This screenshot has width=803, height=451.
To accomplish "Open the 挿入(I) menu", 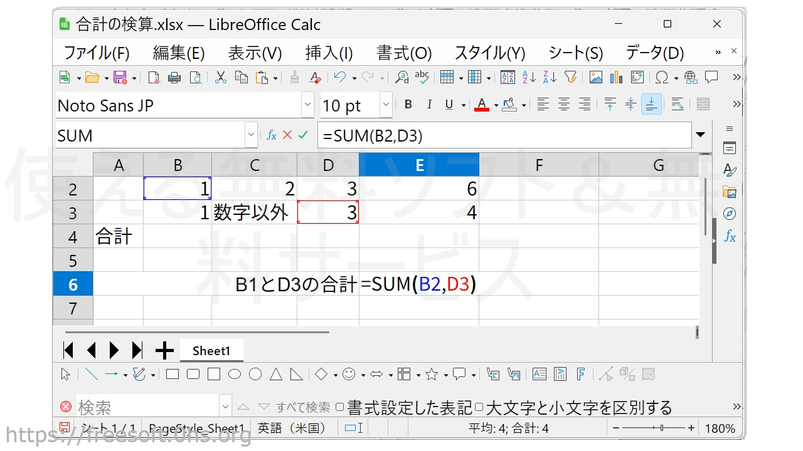I will 329,53.
